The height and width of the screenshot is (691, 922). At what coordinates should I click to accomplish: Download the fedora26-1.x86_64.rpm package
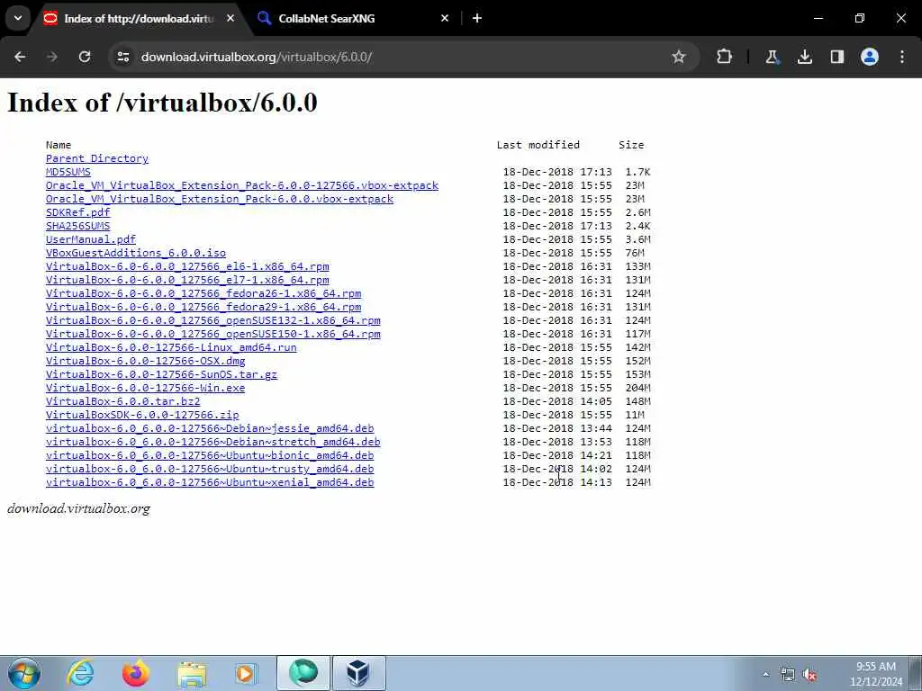(203, 294)
